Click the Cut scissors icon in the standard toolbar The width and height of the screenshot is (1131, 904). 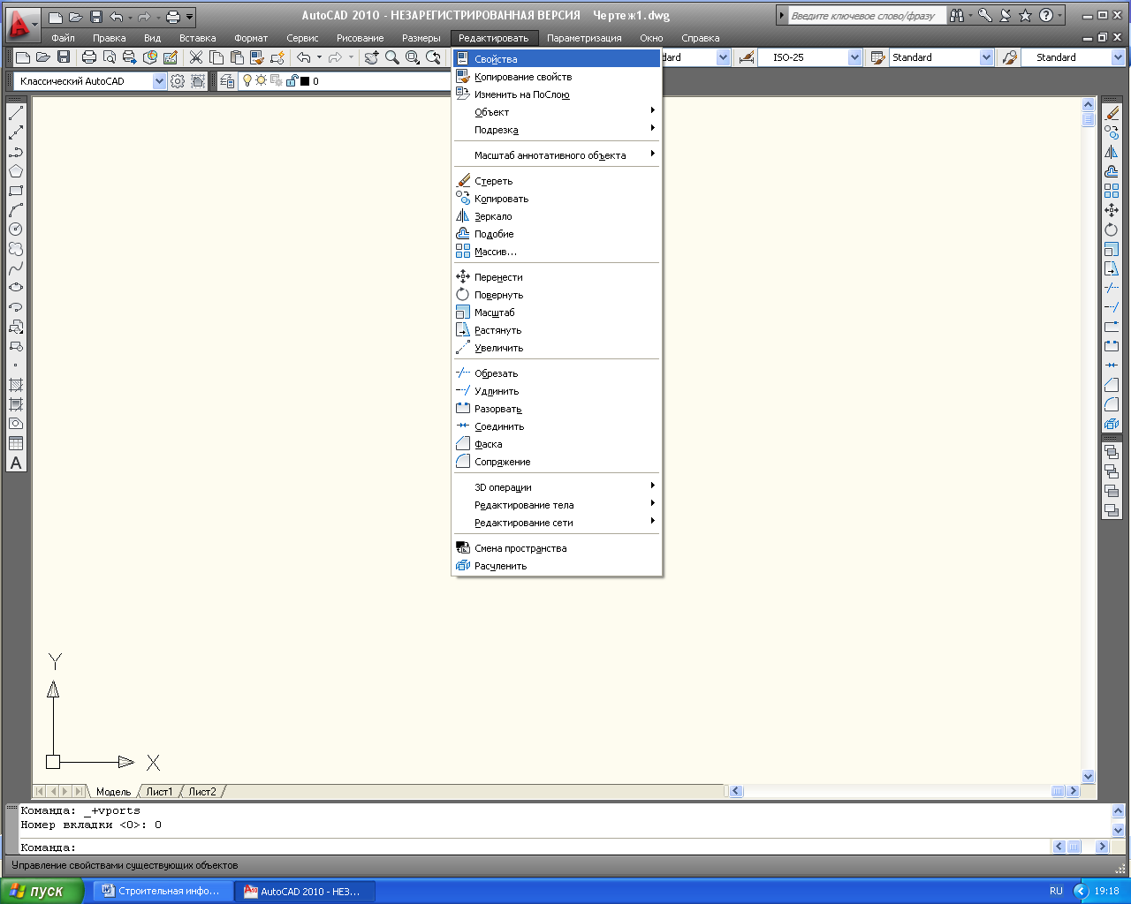(196, 57)
